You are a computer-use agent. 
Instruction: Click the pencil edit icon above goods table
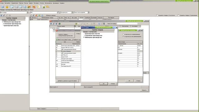coord(33,15)
